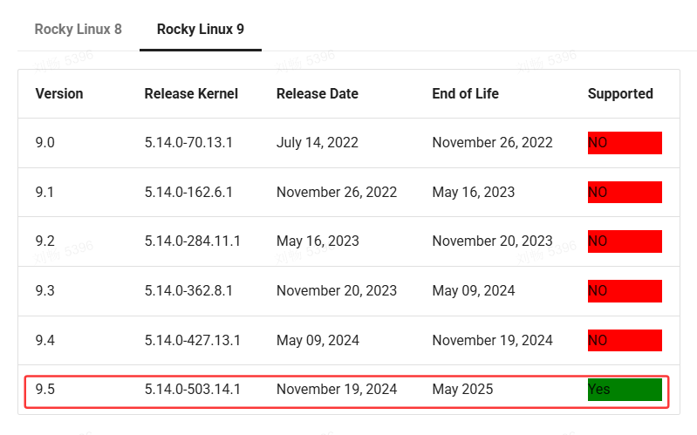Click the Release Date column header
The width and height of the screenshot is (697, 435).
pyautogui.click(x=317, y=94)
